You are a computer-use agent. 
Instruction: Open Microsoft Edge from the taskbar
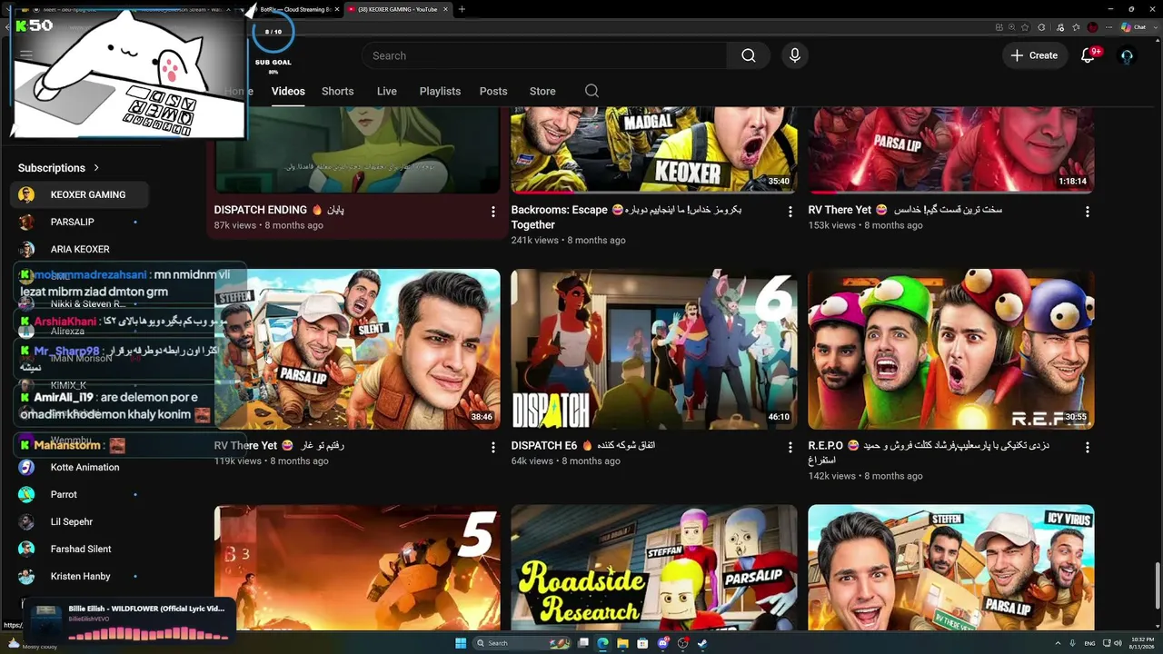[602, 643]
